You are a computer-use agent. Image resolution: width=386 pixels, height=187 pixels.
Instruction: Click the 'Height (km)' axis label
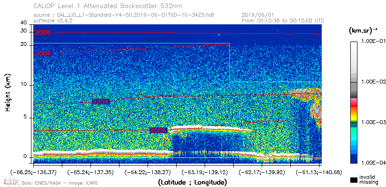tap(8, 92)
